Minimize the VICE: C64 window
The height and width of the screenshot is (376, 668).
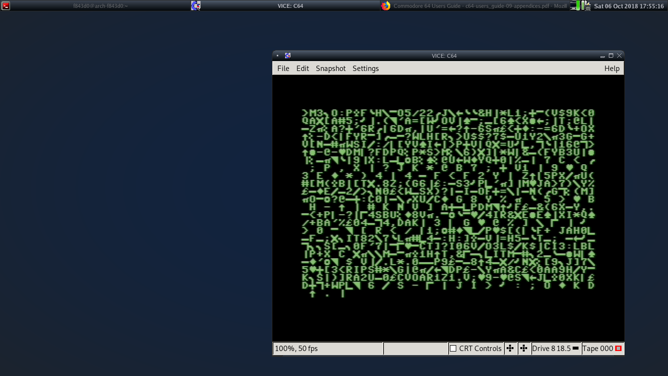tap(602, 56)
